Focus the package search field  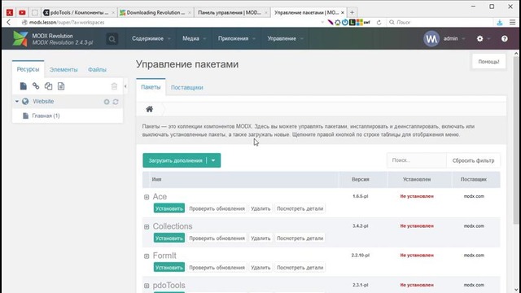tap(417, 160)
